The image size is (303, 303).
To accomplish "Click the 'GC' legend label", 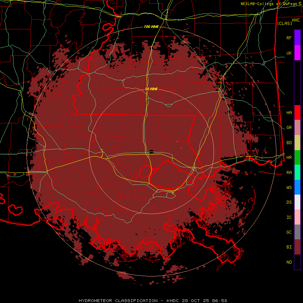I will click(289, 232).
